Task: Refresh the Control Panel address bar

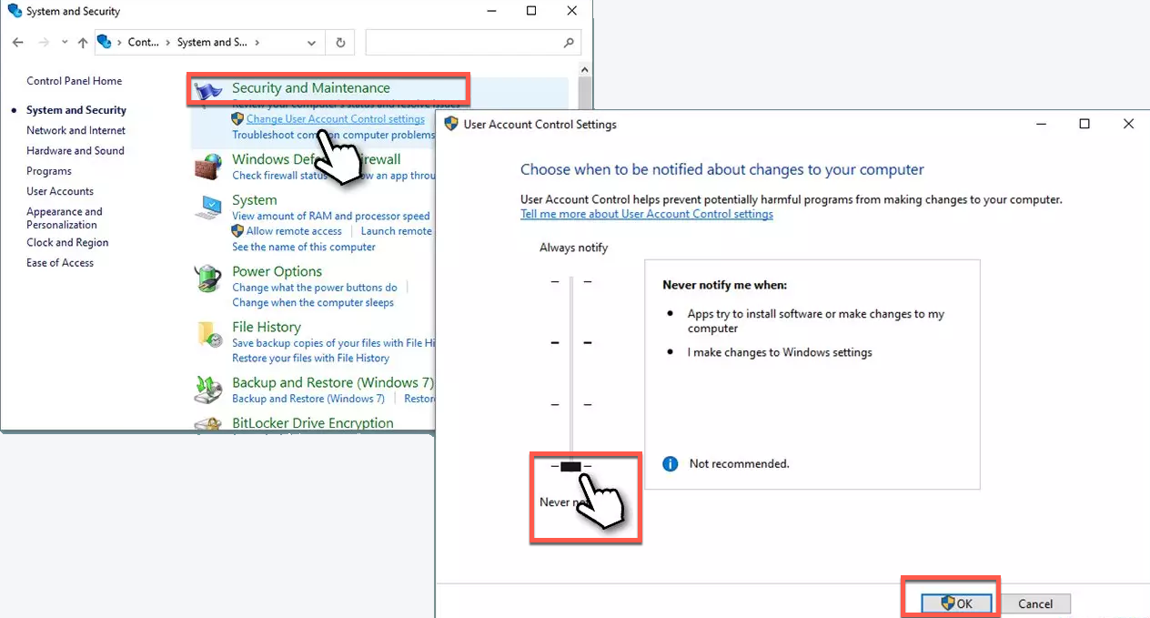Action: pos(340,42)
